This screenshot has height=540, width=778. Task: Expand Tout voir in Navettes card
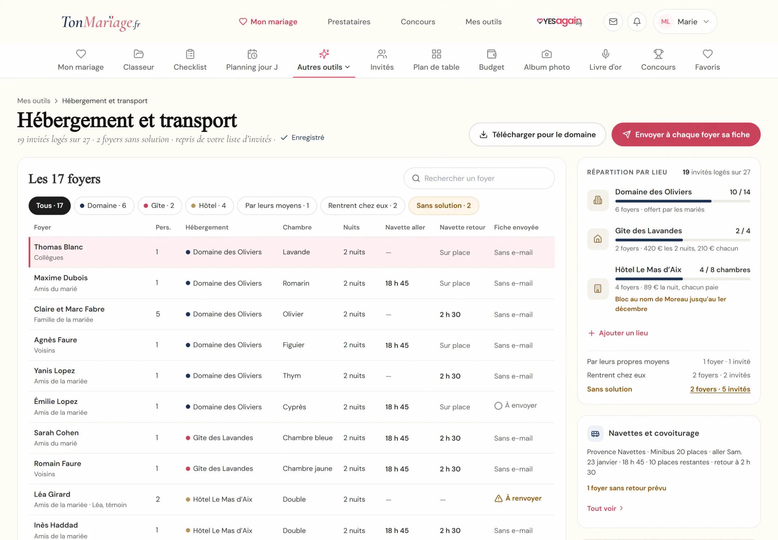coord(605,508)
